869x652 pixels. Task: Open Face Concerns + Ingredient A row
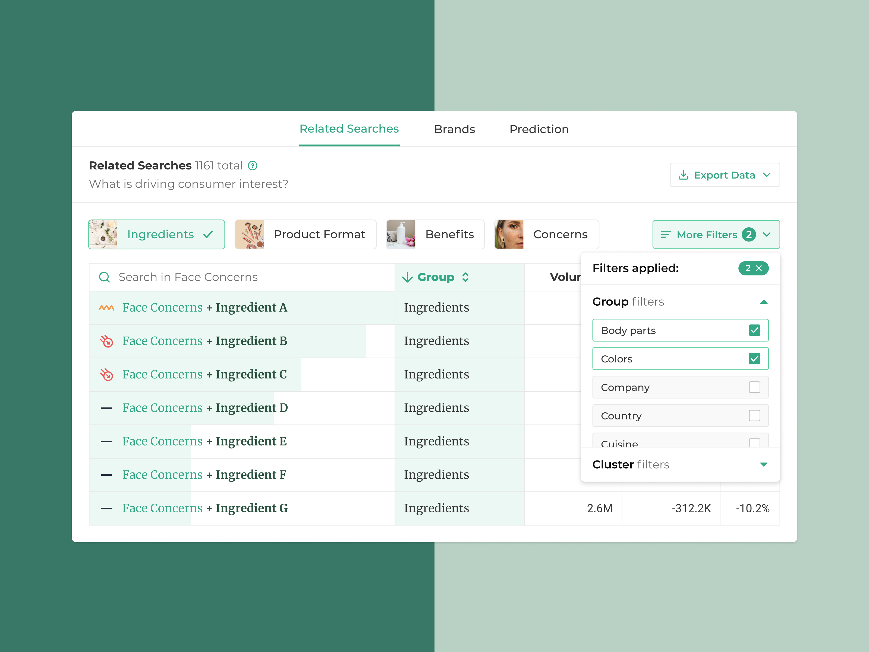point(242,307)
